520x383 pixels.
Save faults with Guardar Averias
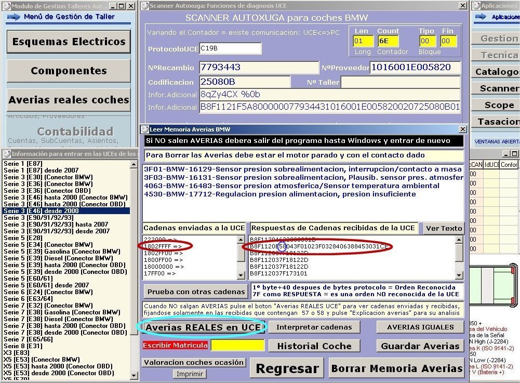420,346
